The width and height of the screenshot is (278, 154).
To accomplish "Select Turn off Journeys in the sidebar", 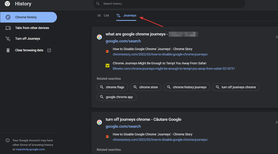I will 28,38.
